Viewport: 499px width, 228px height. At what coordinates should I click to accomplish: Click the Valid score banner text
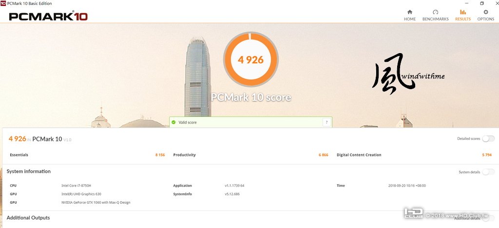[188, 122]
